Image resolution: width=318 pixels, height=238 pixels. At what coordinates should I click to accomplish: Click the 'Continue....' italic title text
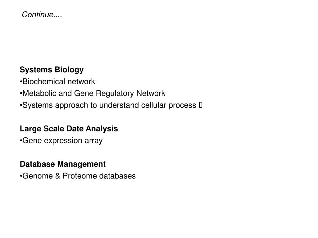point(42,15)
